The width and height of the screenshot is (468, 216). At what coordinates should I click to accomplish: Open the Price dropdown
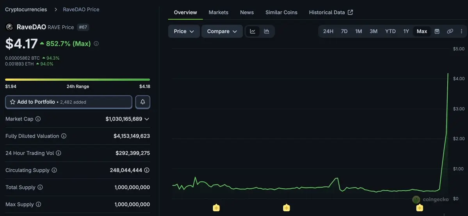point(184,31)
